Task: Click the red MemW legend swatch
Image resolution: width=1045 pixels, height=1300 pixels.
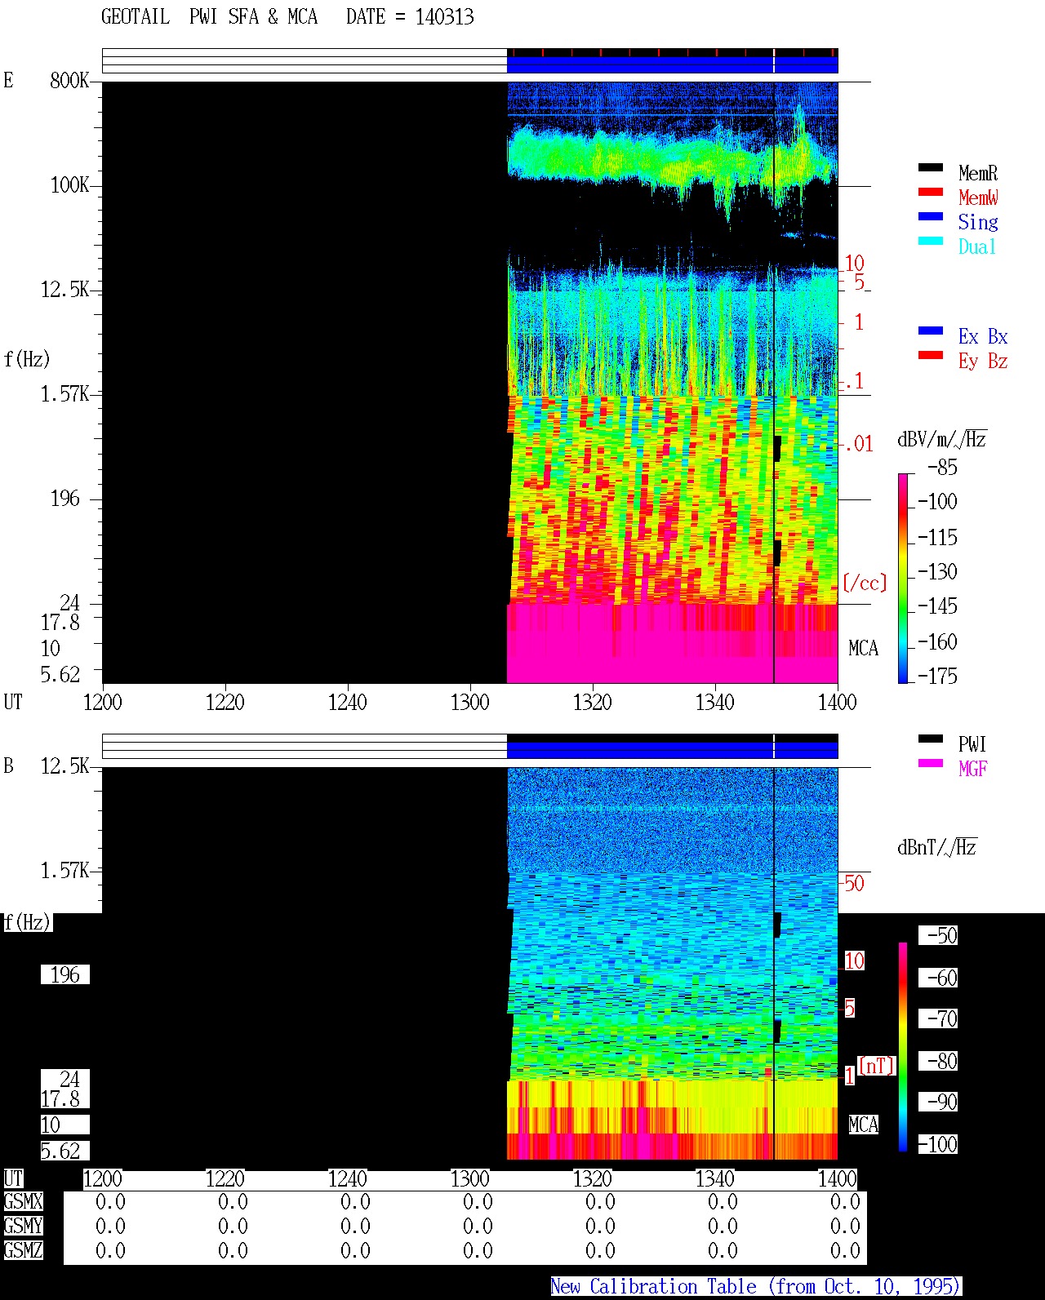Action: pyautogui.click(x=931, y=192)
